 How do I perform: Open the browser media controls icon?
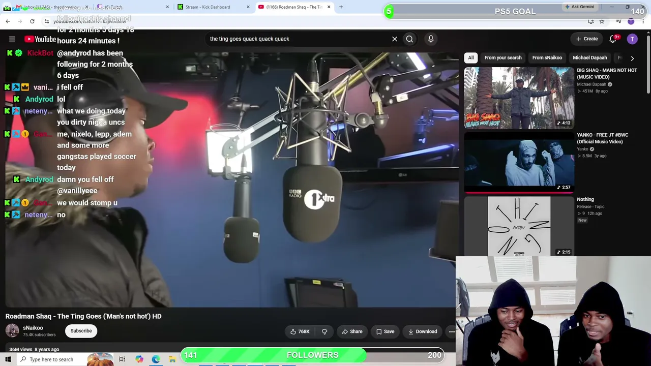point(618,21)
